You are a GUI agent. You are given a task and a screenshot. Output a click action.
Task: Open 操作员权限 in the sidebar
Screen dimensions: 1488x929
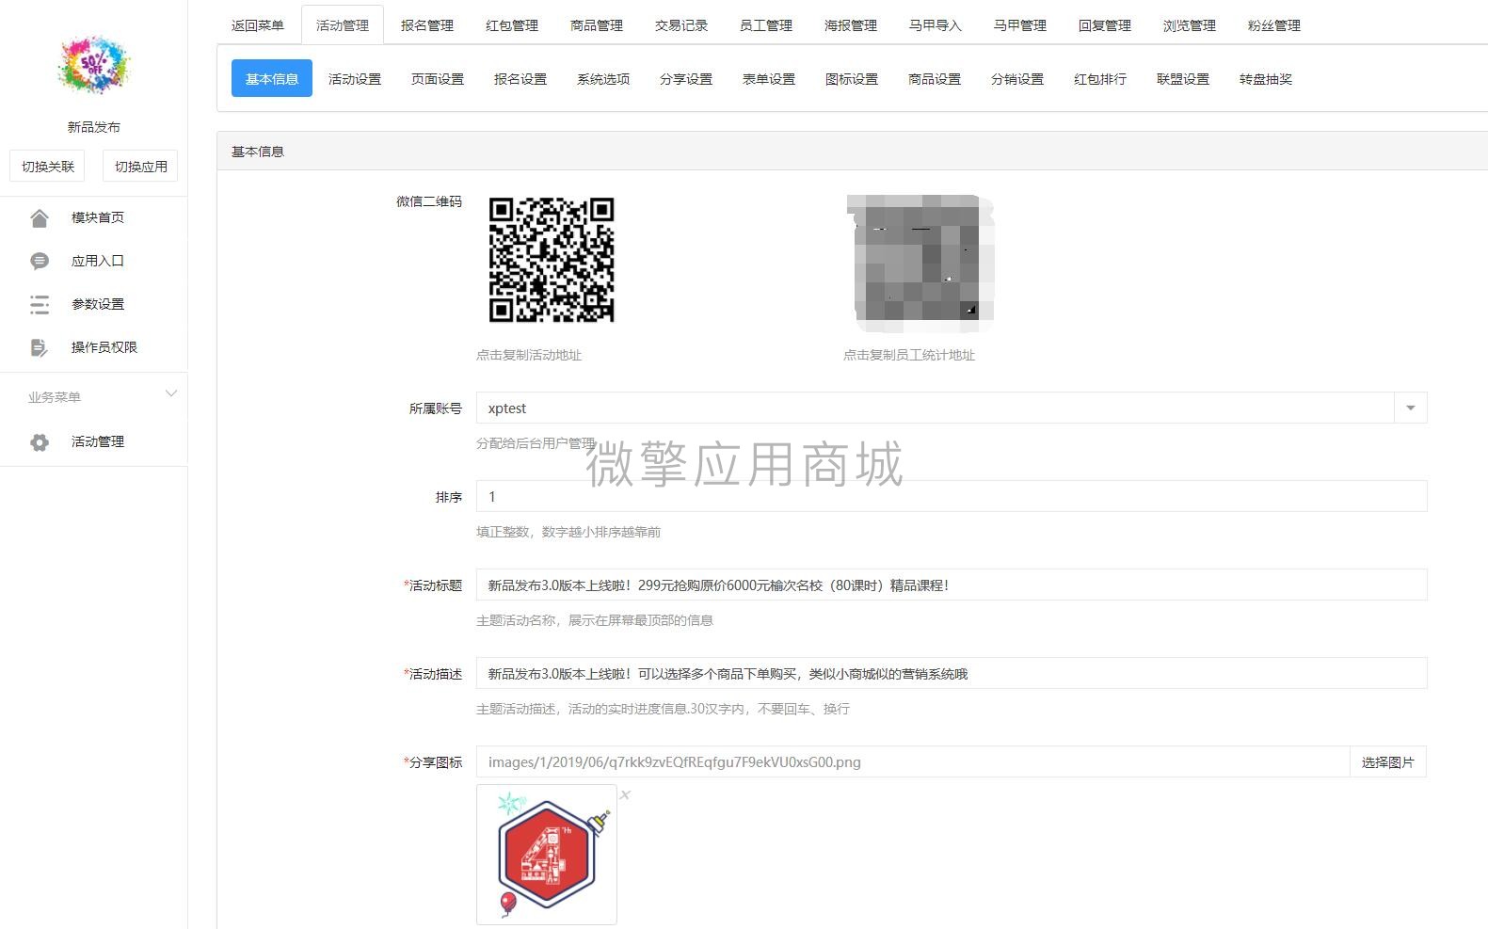(104, 347)
